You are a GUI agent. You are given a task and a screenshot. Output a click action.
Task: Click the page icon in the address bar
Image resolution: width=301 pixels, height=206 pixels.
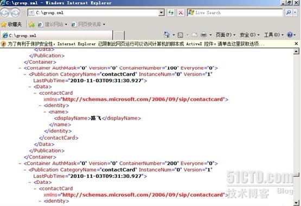[31, 13]
